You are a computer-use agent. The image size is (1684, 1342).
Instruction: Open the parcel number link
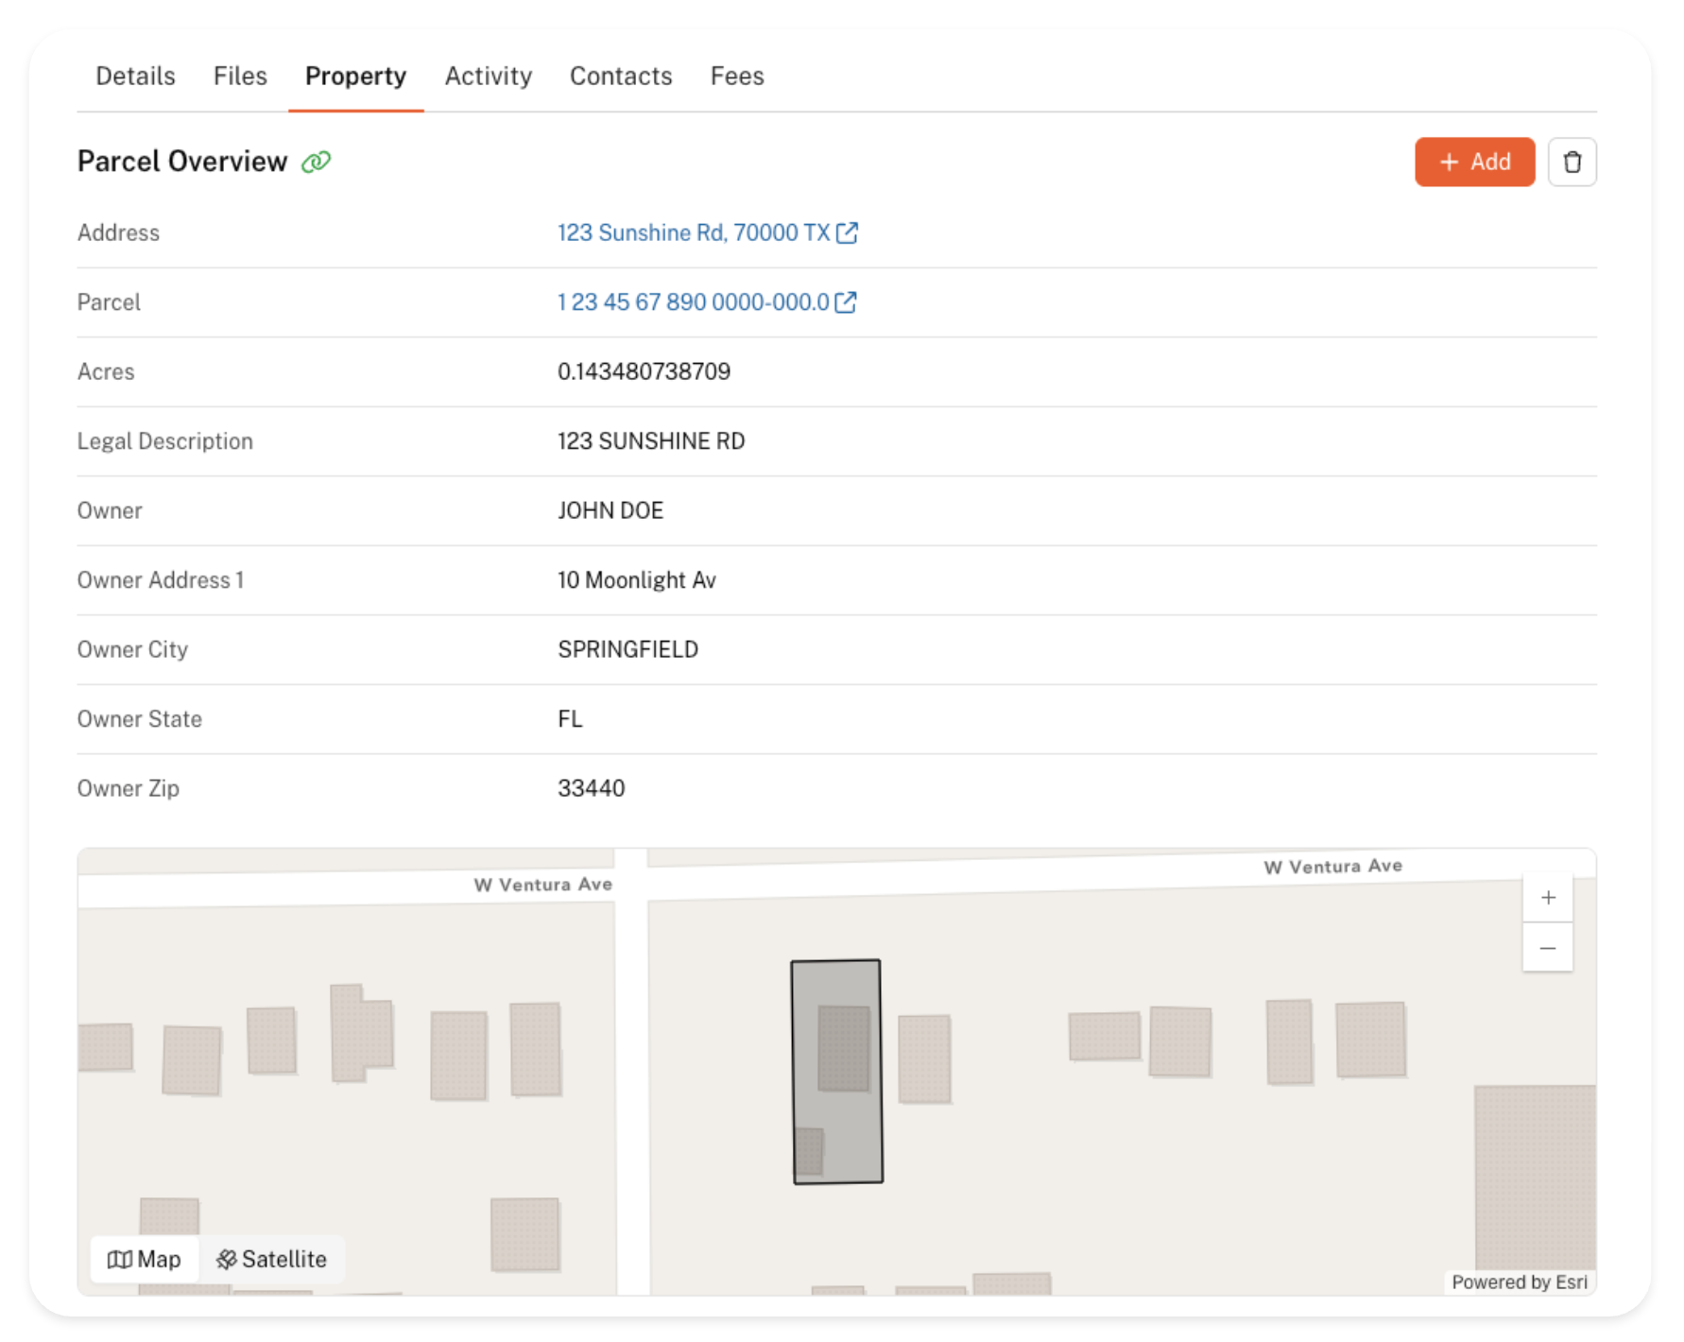pyautogui.click(x=693, y=302)
